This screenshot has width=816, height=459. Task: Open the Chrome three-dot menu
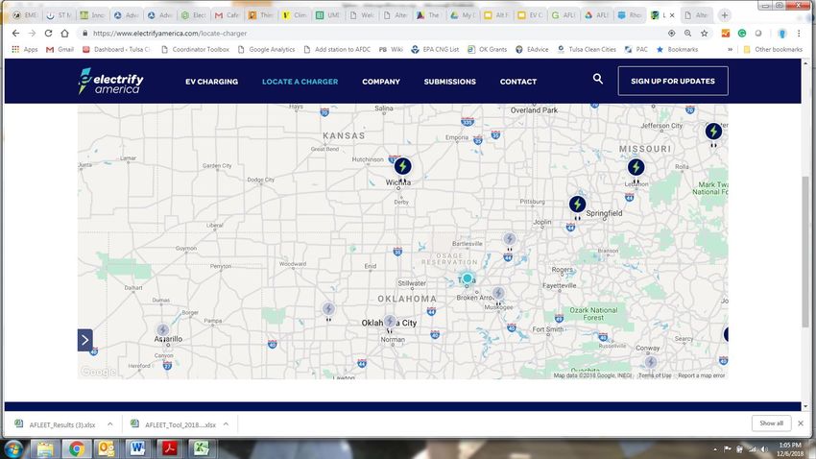coord(799,34)
